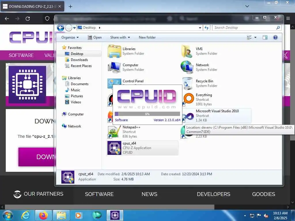Select the Everything shortcut icon

188,99
